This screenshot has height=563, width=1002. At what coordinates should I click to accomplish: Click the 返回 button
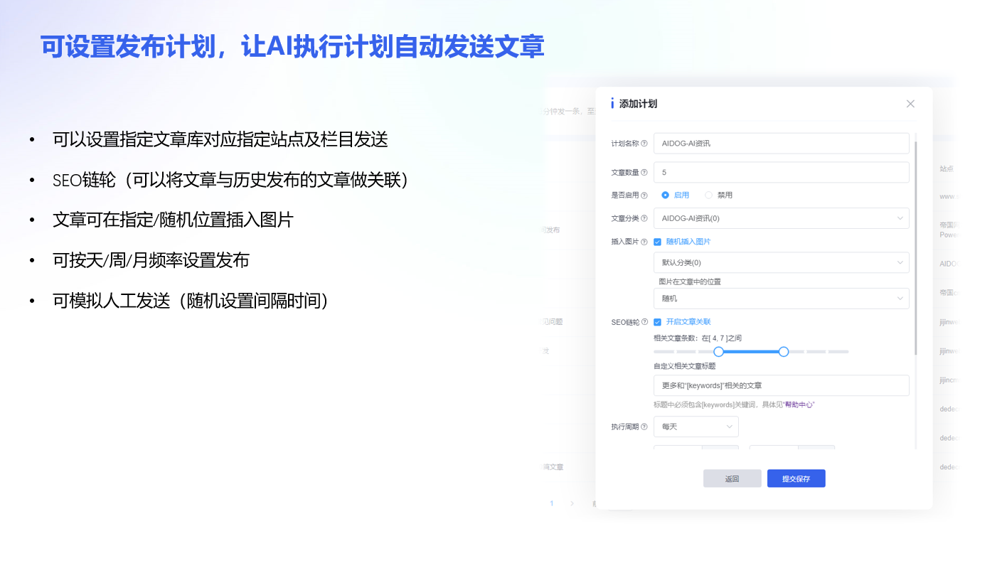coord(732,479)
